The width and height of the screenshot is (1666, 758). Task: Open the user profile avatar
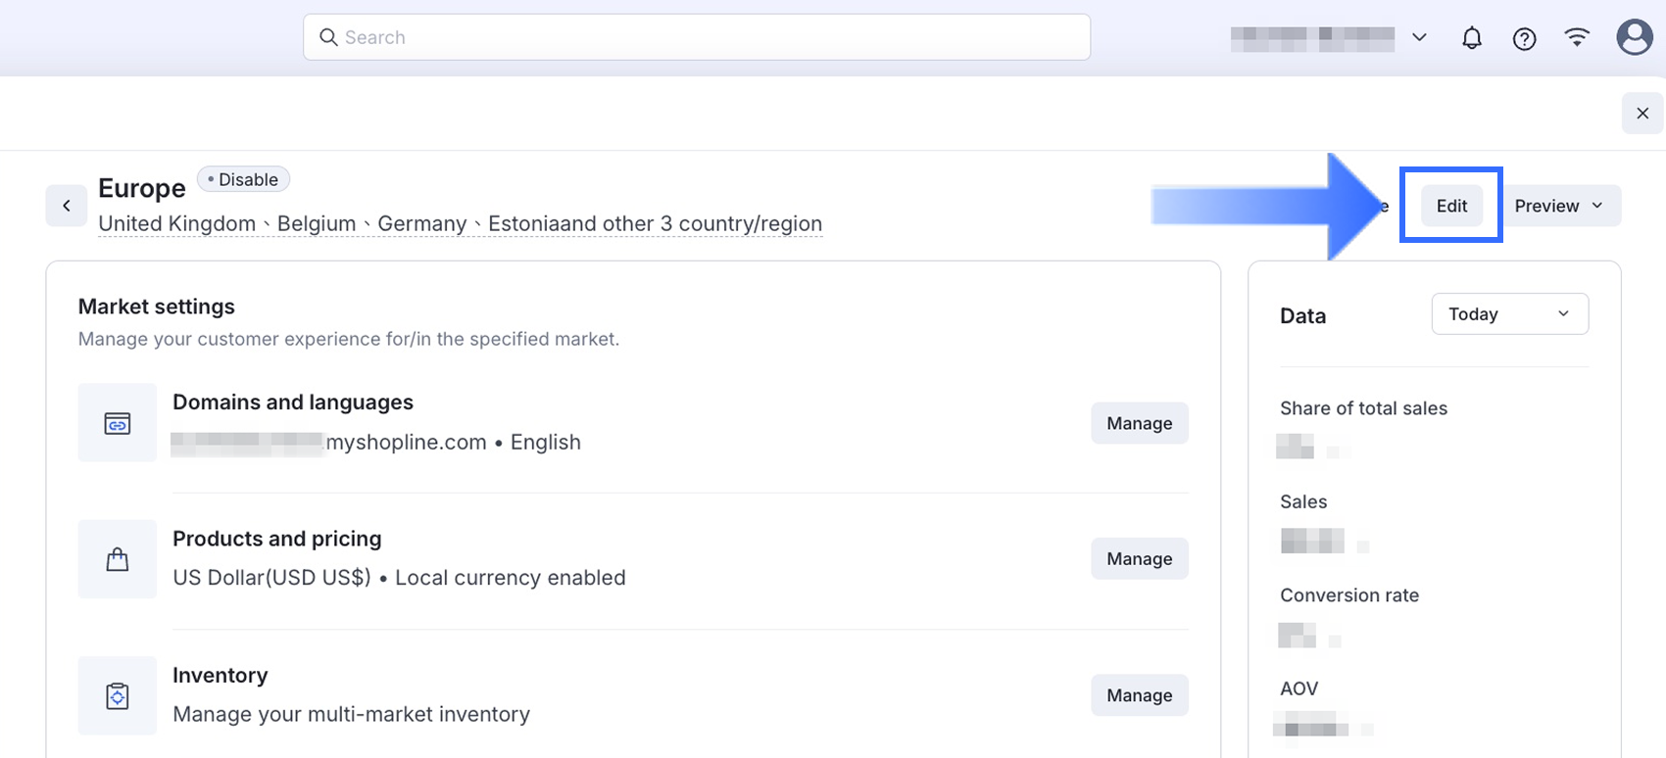[x=1634, y=37]
